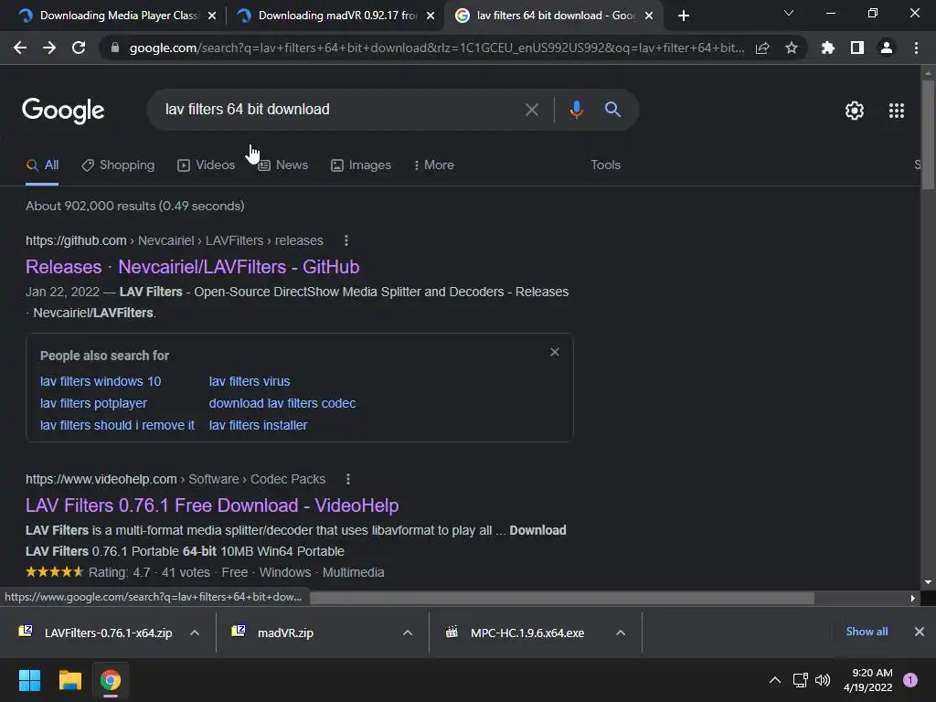Screen dimensions: 936x702
Task: Click the vertical page scrollbar thumb
Action: (x=928, y=134)
